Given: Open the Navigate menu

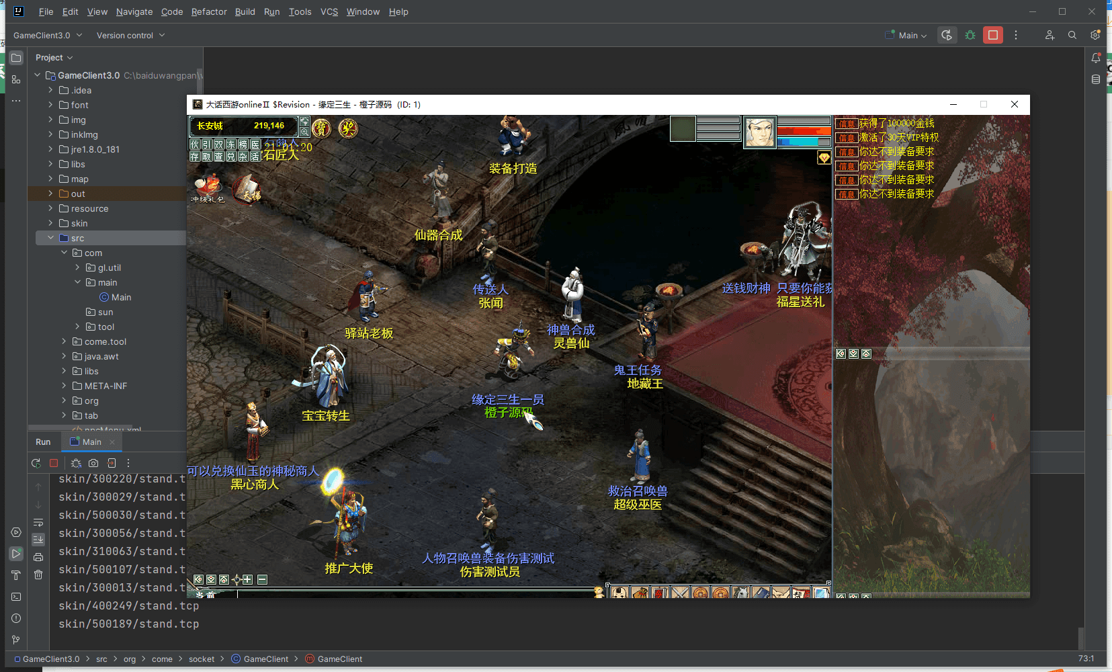Looking at the screenshot, I should (134, 11).
